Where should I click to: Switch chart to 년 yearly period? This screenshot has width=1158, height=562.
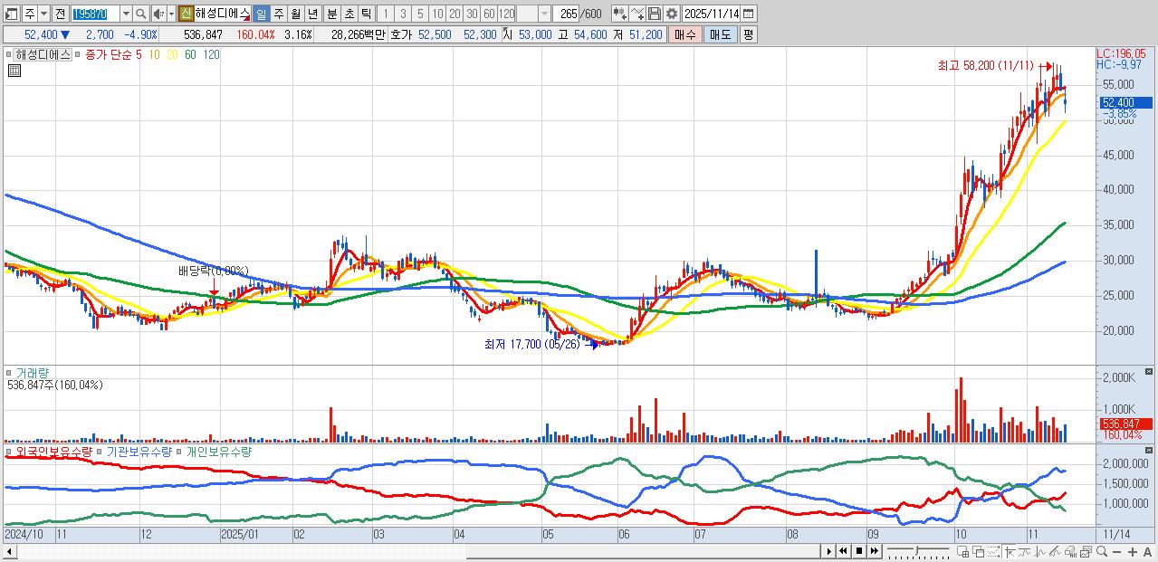(312, 14)
